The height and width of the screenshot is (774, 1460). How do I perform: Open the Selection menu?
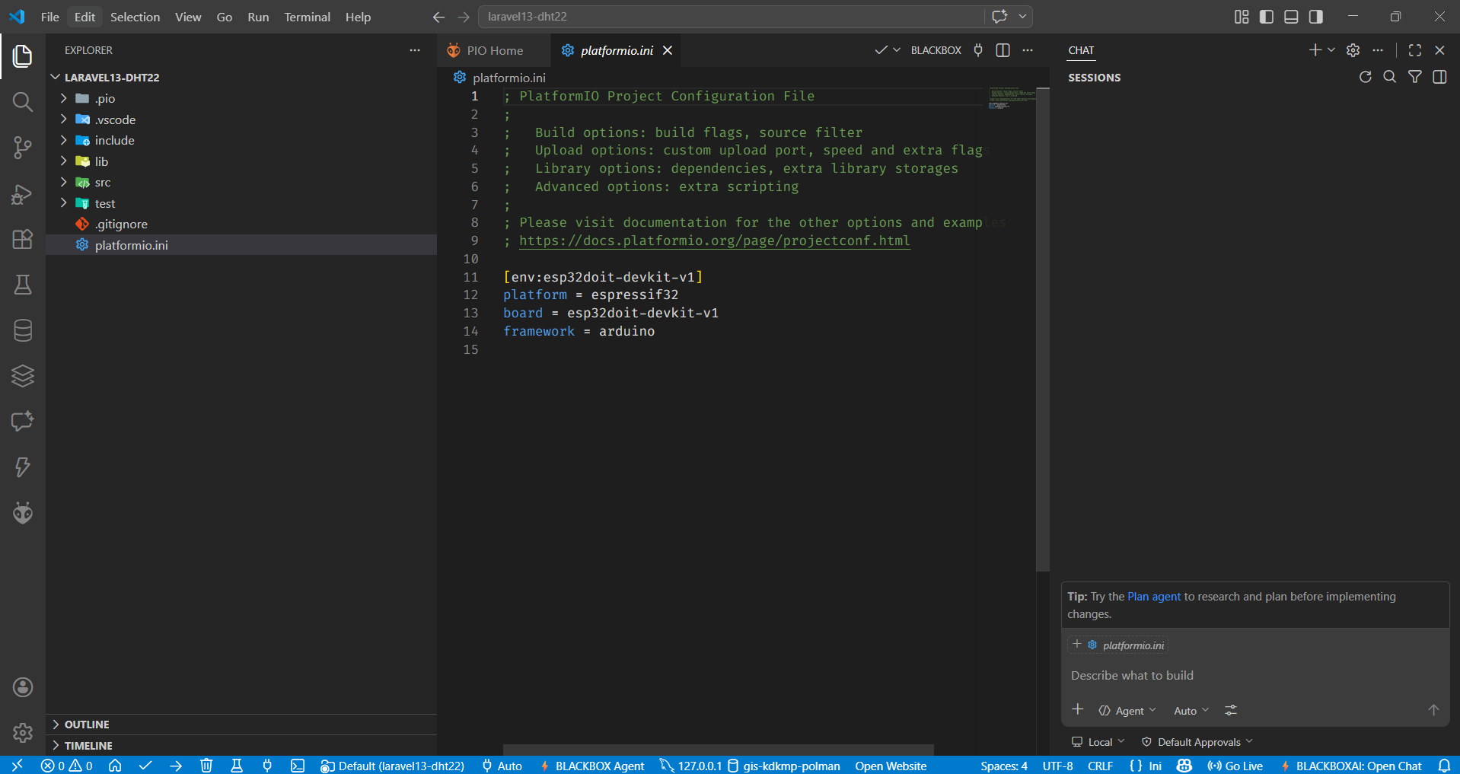[x=135, y=17]
